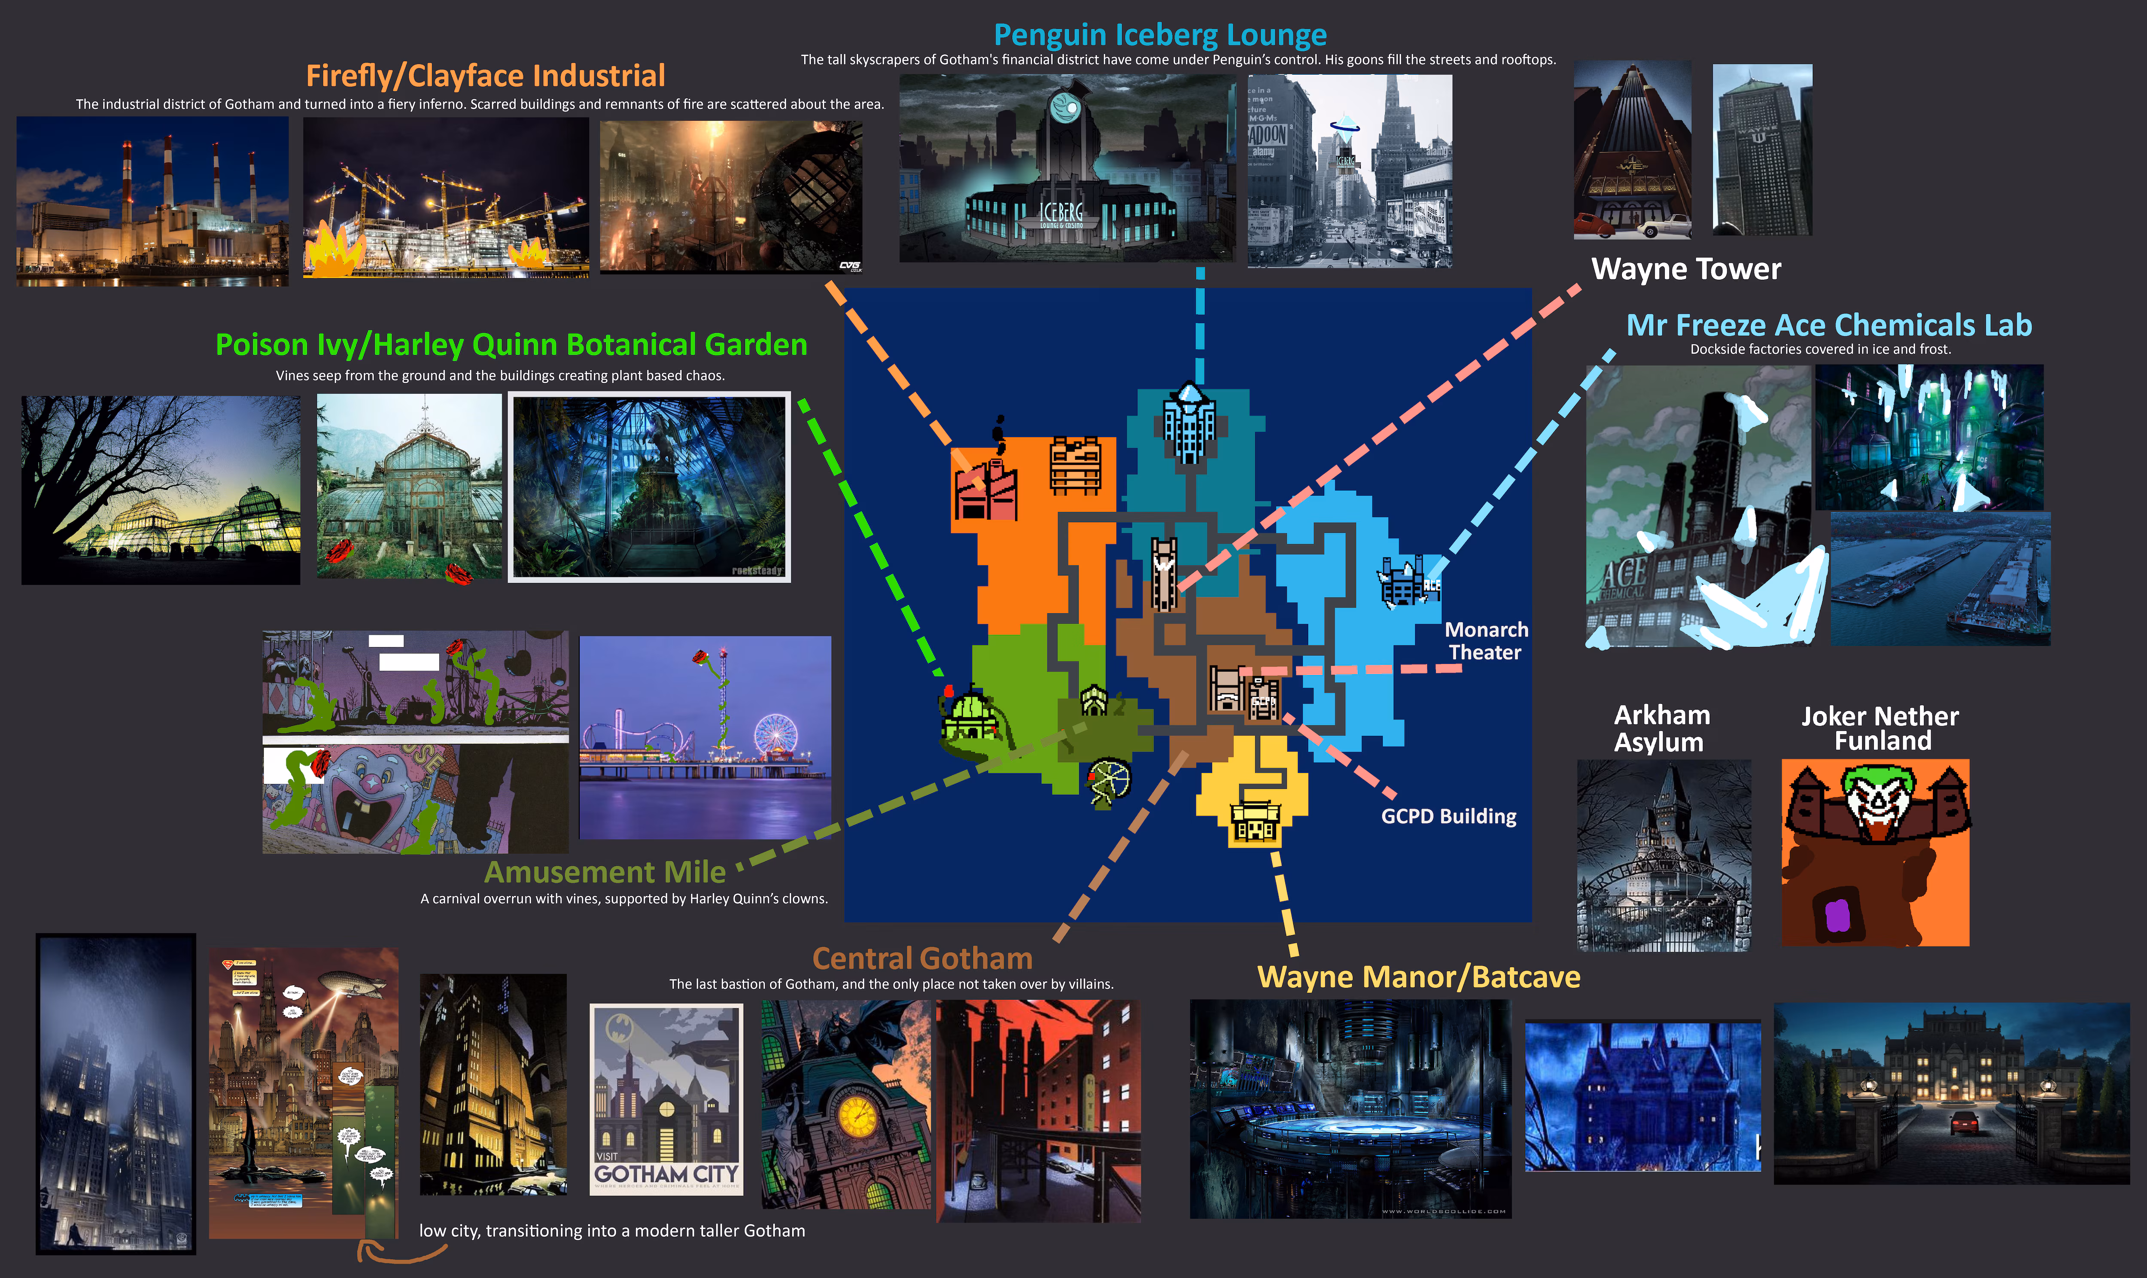Viewport: 2147px width, 1278px height.
Task: Select the Monarch Theater map label
Action: [1486, 641]
